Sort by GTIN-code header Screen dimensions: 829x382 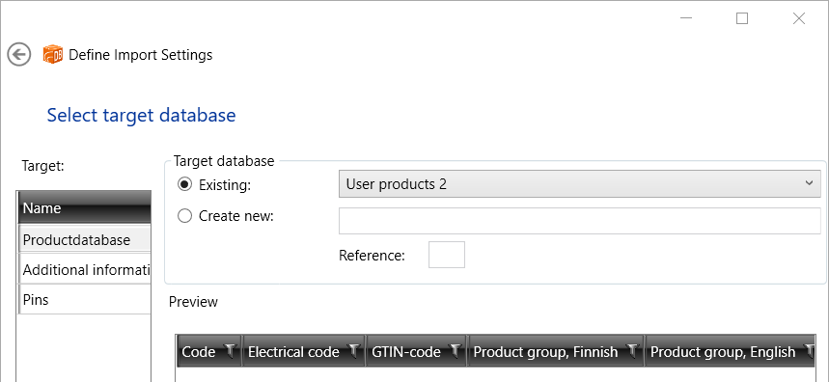406,352
